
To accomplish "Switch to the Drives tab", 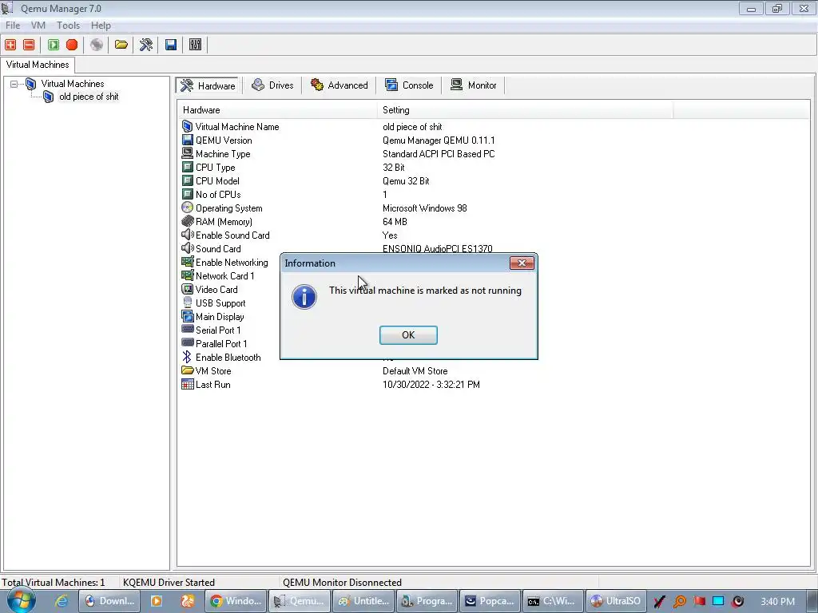I will pos(272,85).
